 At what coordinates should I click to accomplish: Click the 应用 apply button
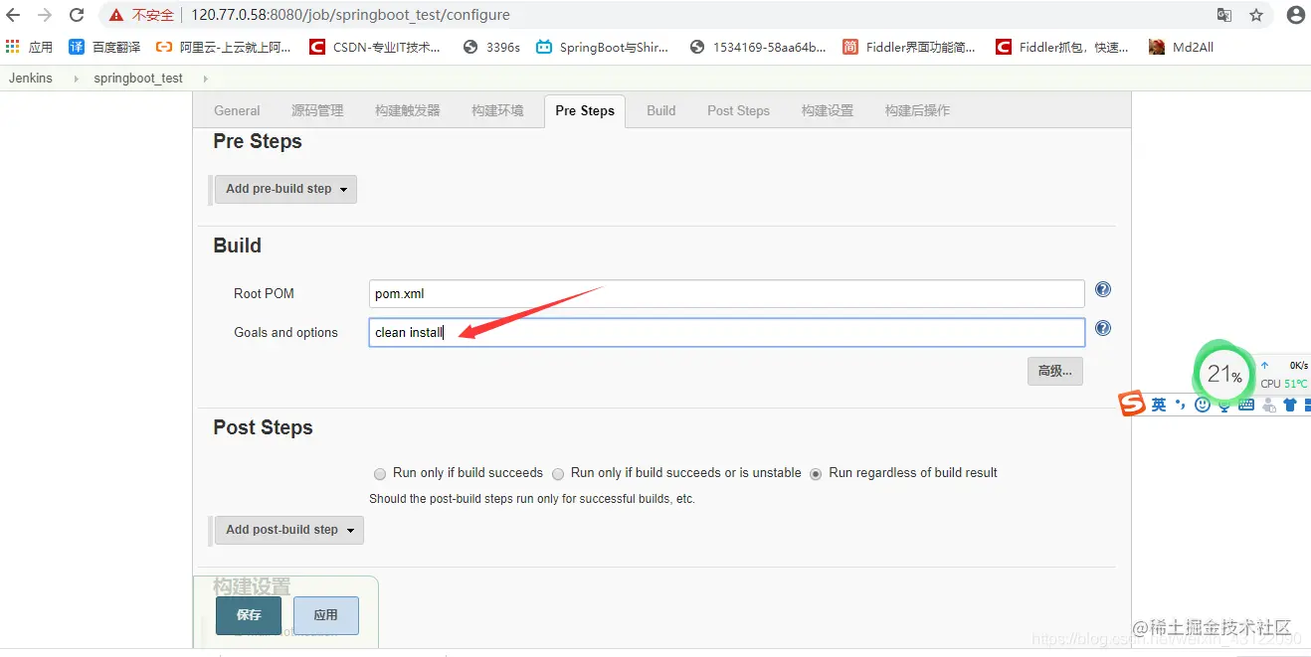point(326,615)
